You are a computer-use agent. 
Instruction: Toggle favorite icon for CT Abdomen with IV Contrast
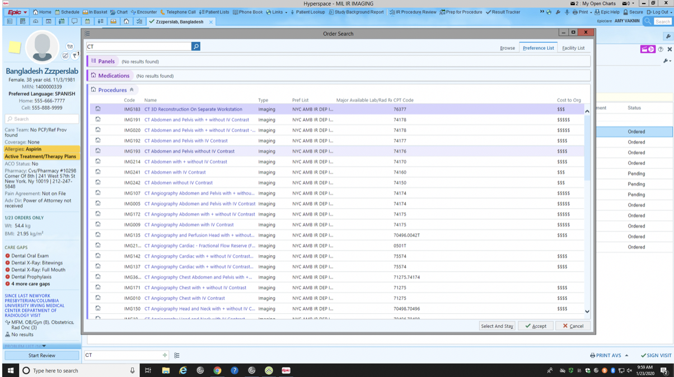point(98,172)
